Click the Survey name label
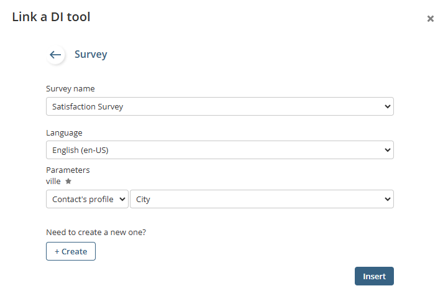Screen dimensions: 443x296 coord(70,88)
